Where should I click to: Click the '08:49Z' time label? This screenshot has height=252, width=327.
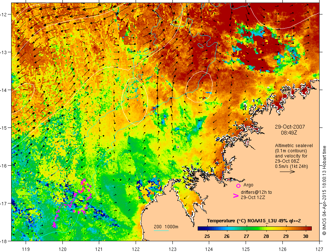(x=289, y=132)
